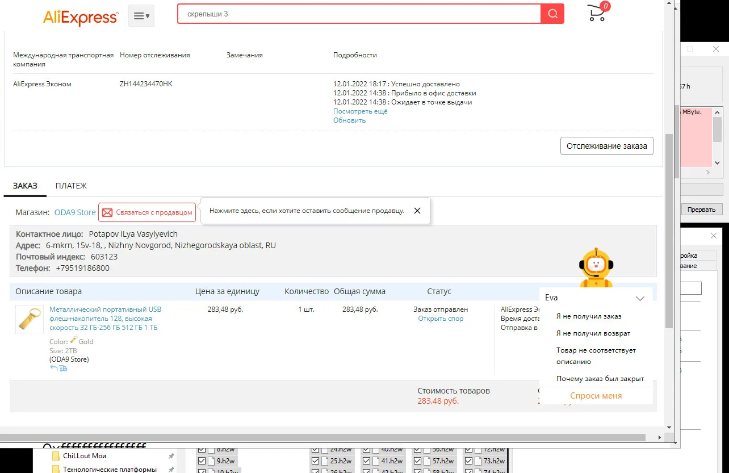Viewport: 729px width, 473px height.
Task: Click the folder icon of ChiLLout Мои
Action: 56,456
